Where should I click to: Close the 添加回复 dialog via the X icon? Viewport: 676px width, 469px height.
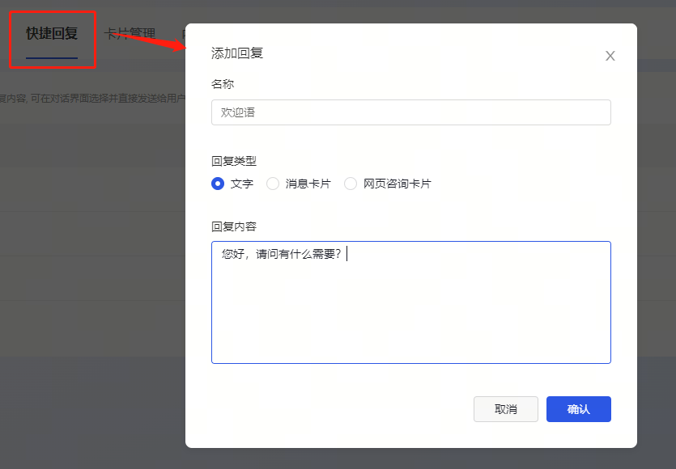[610, 56]
